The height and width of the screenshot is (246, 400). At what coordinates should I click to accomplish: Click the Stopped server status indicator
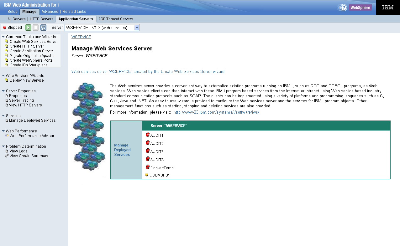(x=13, y=28)
